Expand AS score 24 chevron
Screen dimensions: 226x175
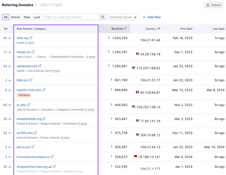click(10, 66)
